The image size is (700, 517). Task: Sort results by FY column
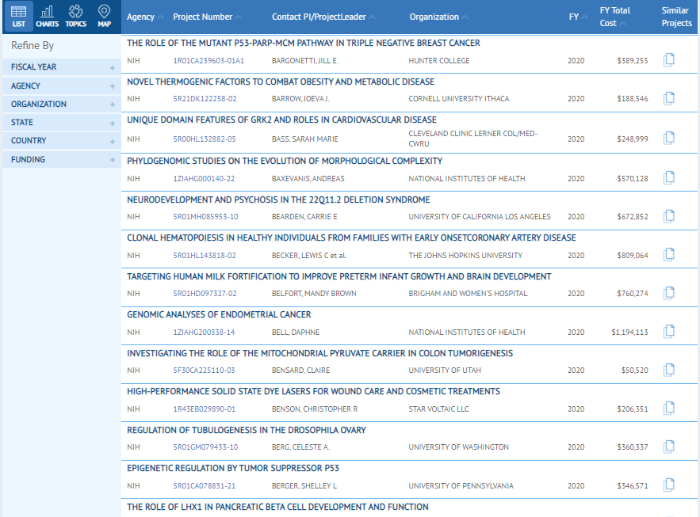(578, 17)
